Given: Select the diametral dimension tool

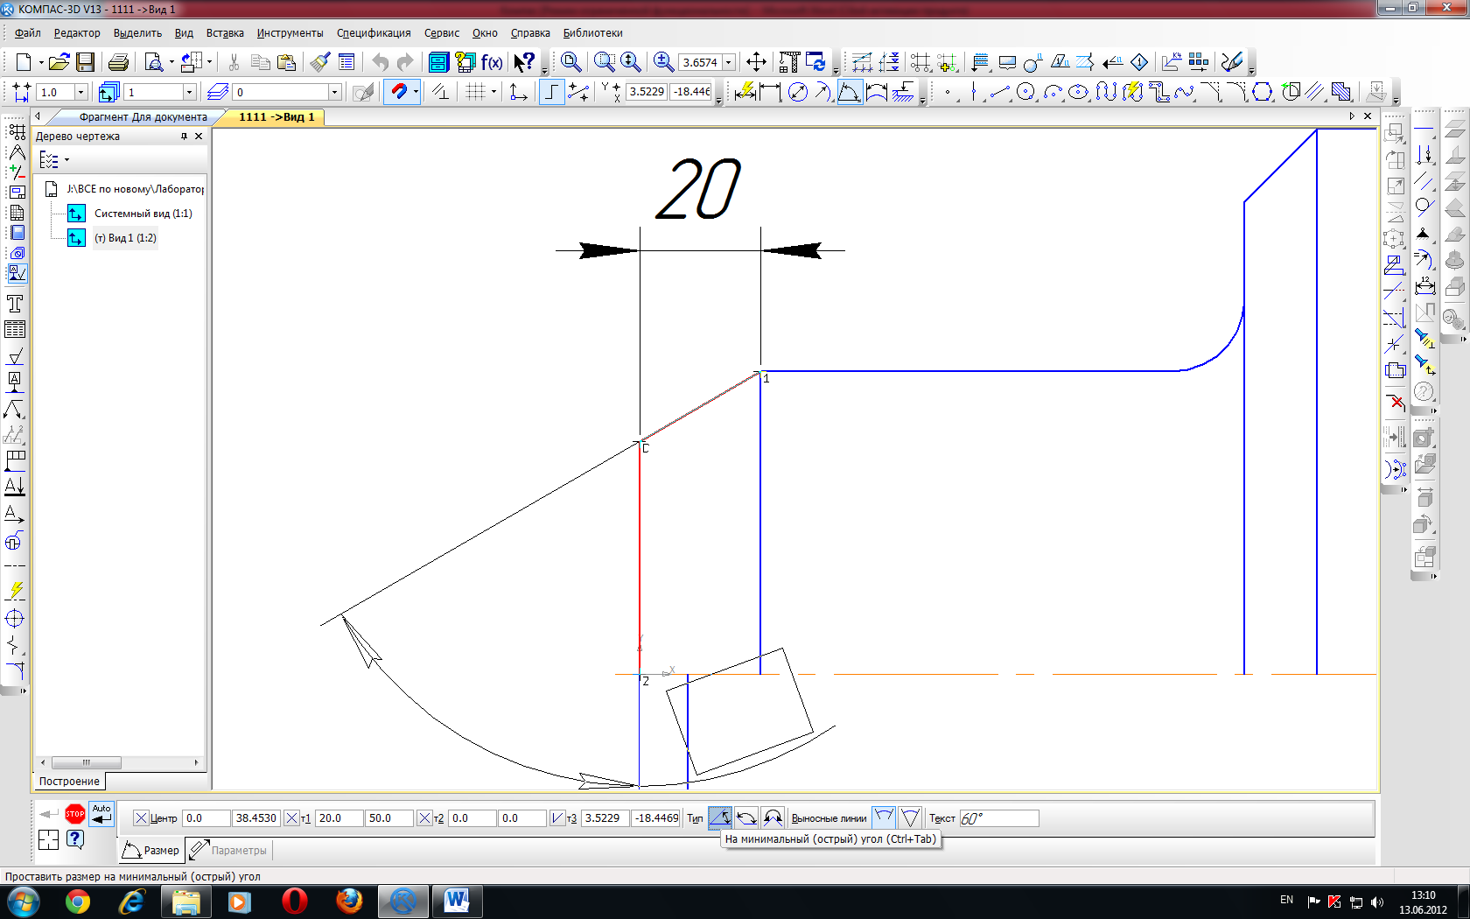Looking at the screenshot, I should pyautogui.click(x=797, y=91).
